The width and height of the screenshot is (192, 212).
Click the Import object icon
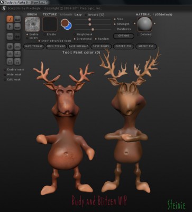[10, 54]
